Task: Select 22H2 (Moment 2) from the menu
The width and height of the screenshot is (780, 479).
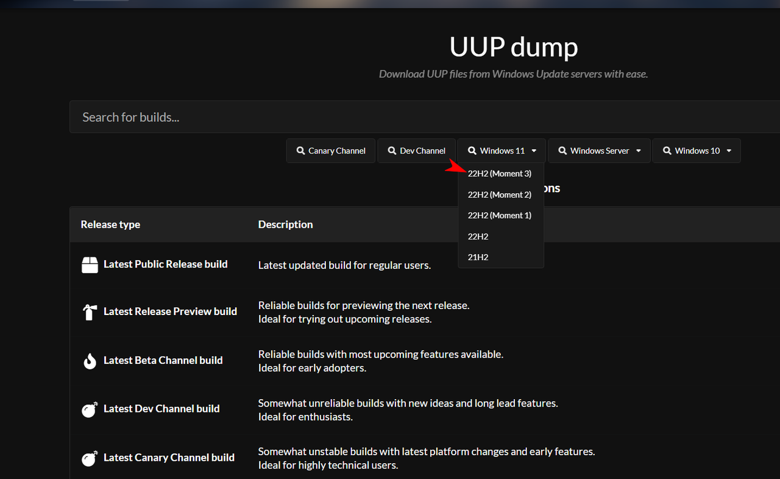Action: point(500,194)
